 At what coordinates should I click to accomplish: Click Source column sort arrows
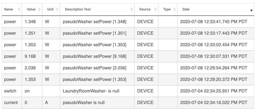[x=155, y=9]
